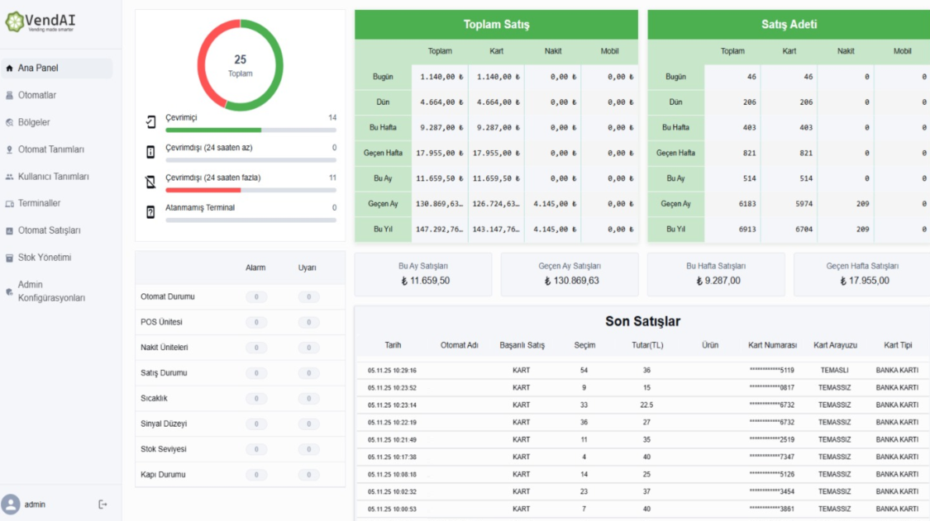Click the Otomat Durumu alarm count badge
The height and width of the screenshot is (521, 930).
coord(256,297)
